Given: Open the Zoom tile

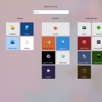Looking at the screenshot, I should click(x=48, y=72).
